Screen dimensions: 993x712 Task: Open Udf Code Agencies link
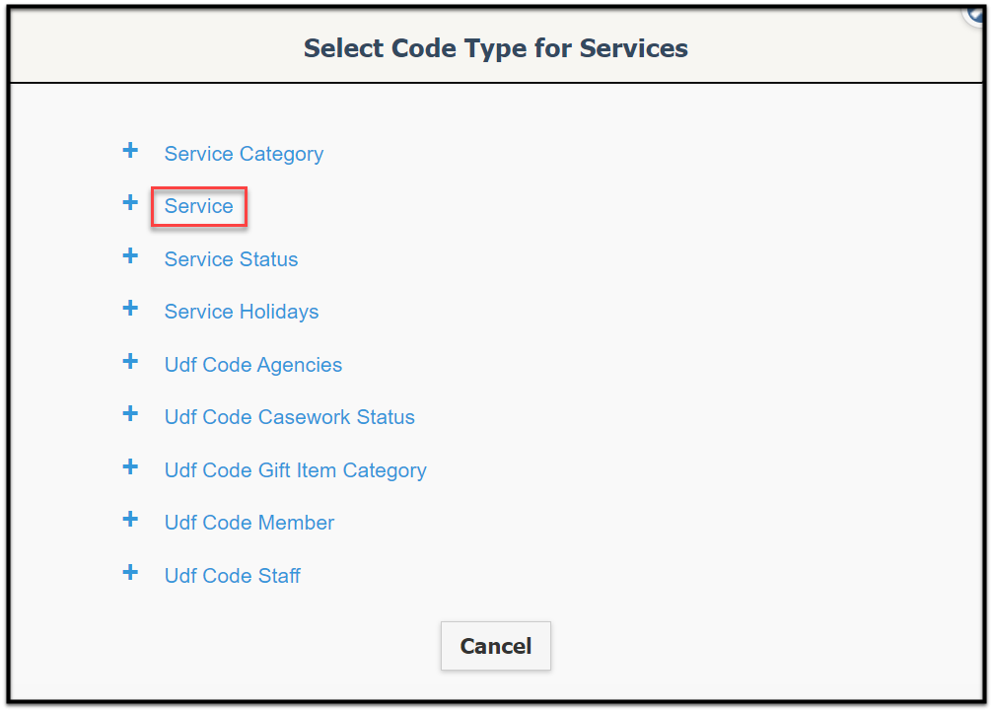tap(253, 366)
